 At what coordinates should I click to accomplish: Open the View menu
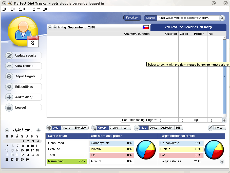pos(36,9)
